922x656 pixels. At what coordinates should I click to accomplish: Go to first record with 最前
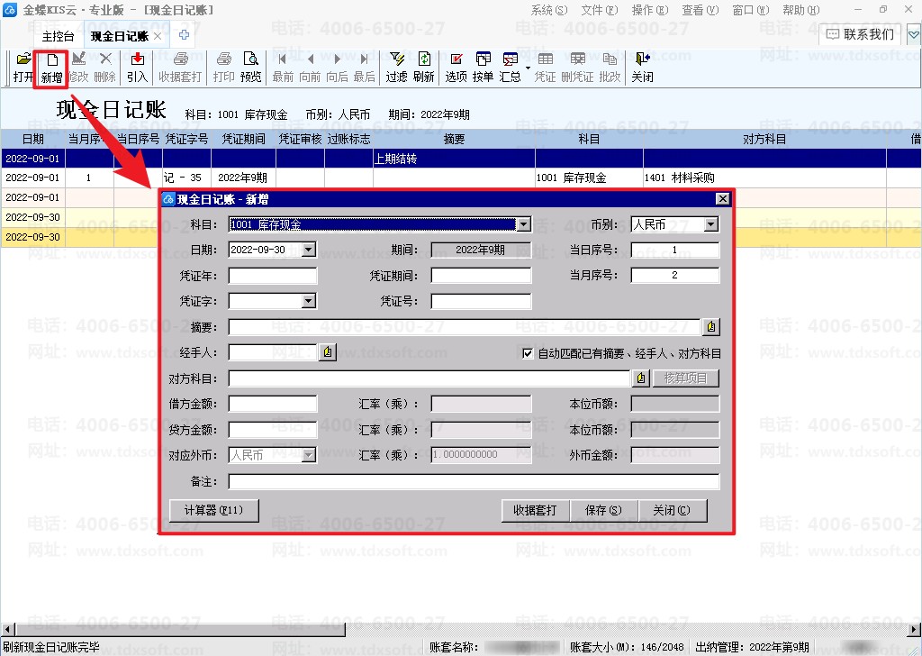[x=283, y=68]
